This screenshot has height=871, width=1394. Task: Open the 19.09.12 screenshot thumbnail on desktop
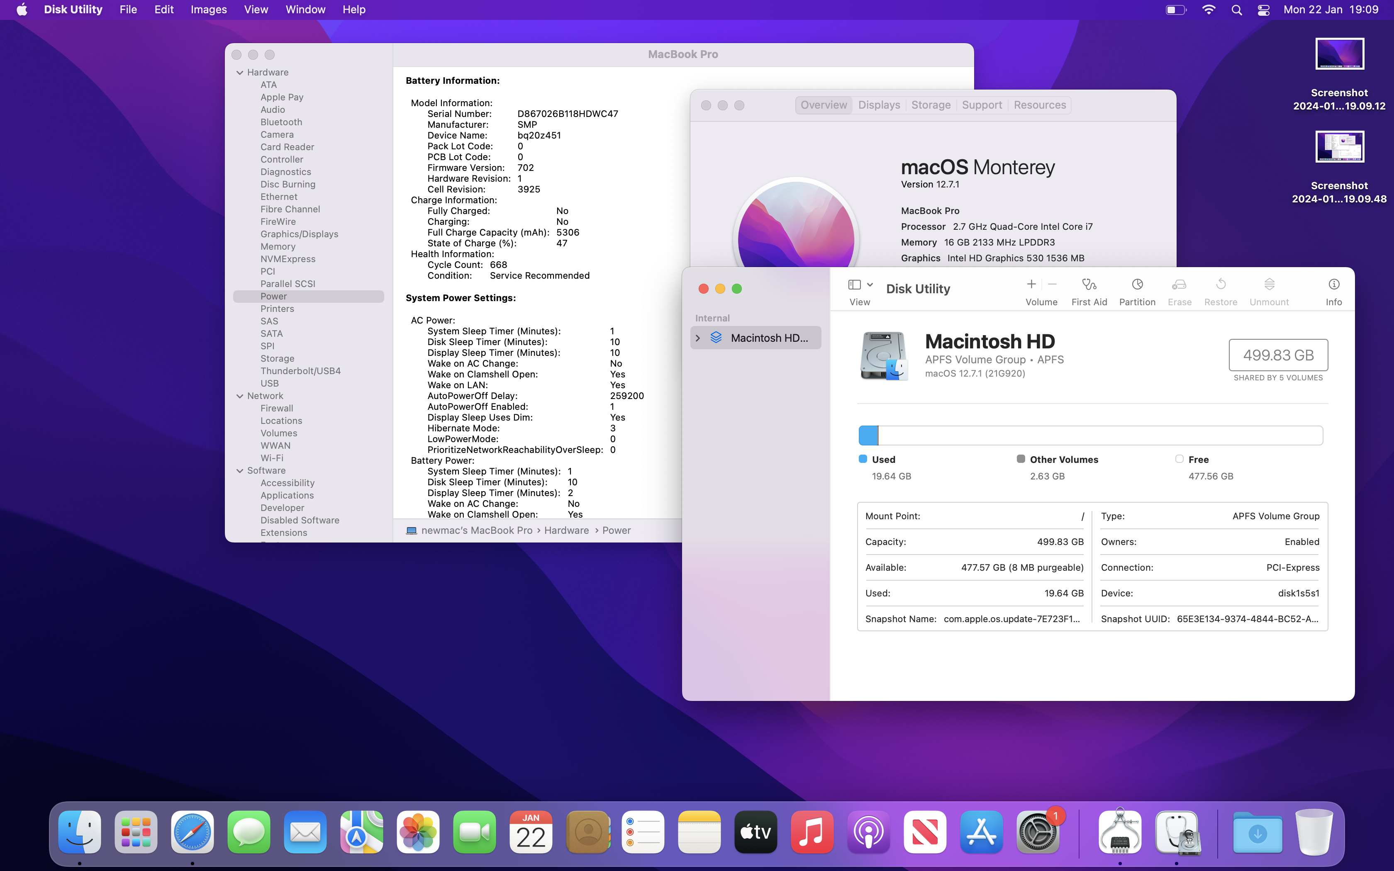[1340, 54]
